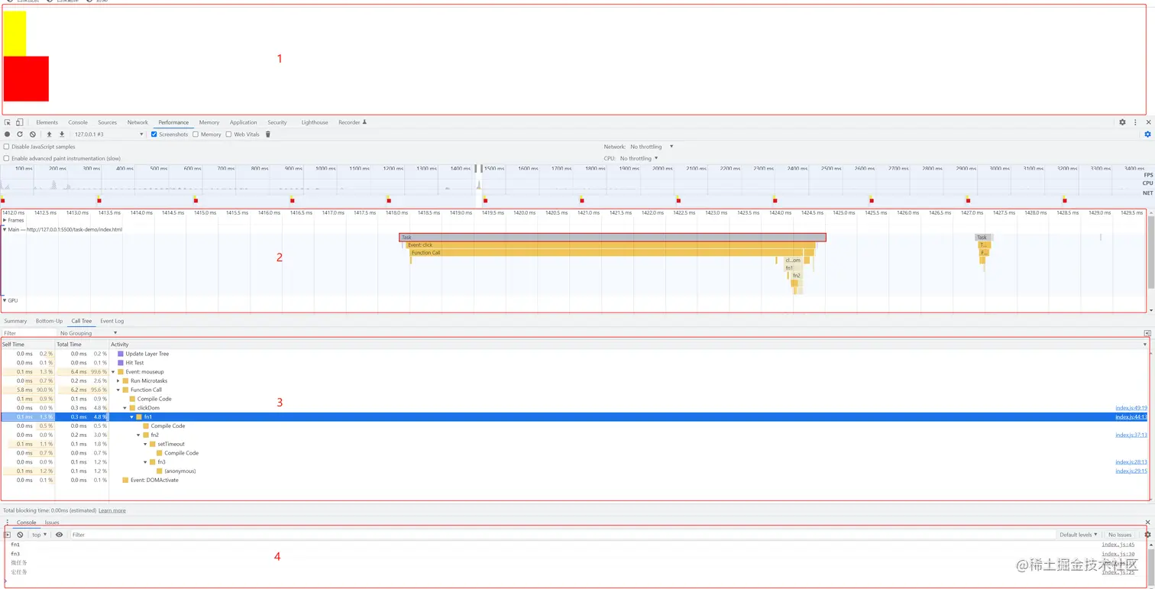This screenshot has height=589, width=1155.
Task: Select the Event: click bar in flame chart
Action: coord(610,244)
